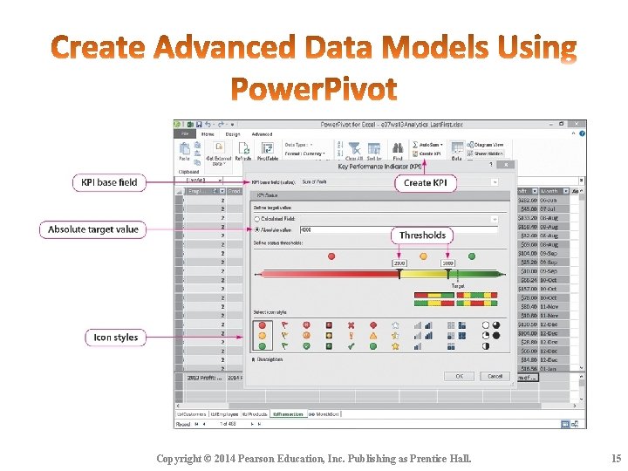Open the File tab
The image size is (628, 471).
tap(185, 133)
